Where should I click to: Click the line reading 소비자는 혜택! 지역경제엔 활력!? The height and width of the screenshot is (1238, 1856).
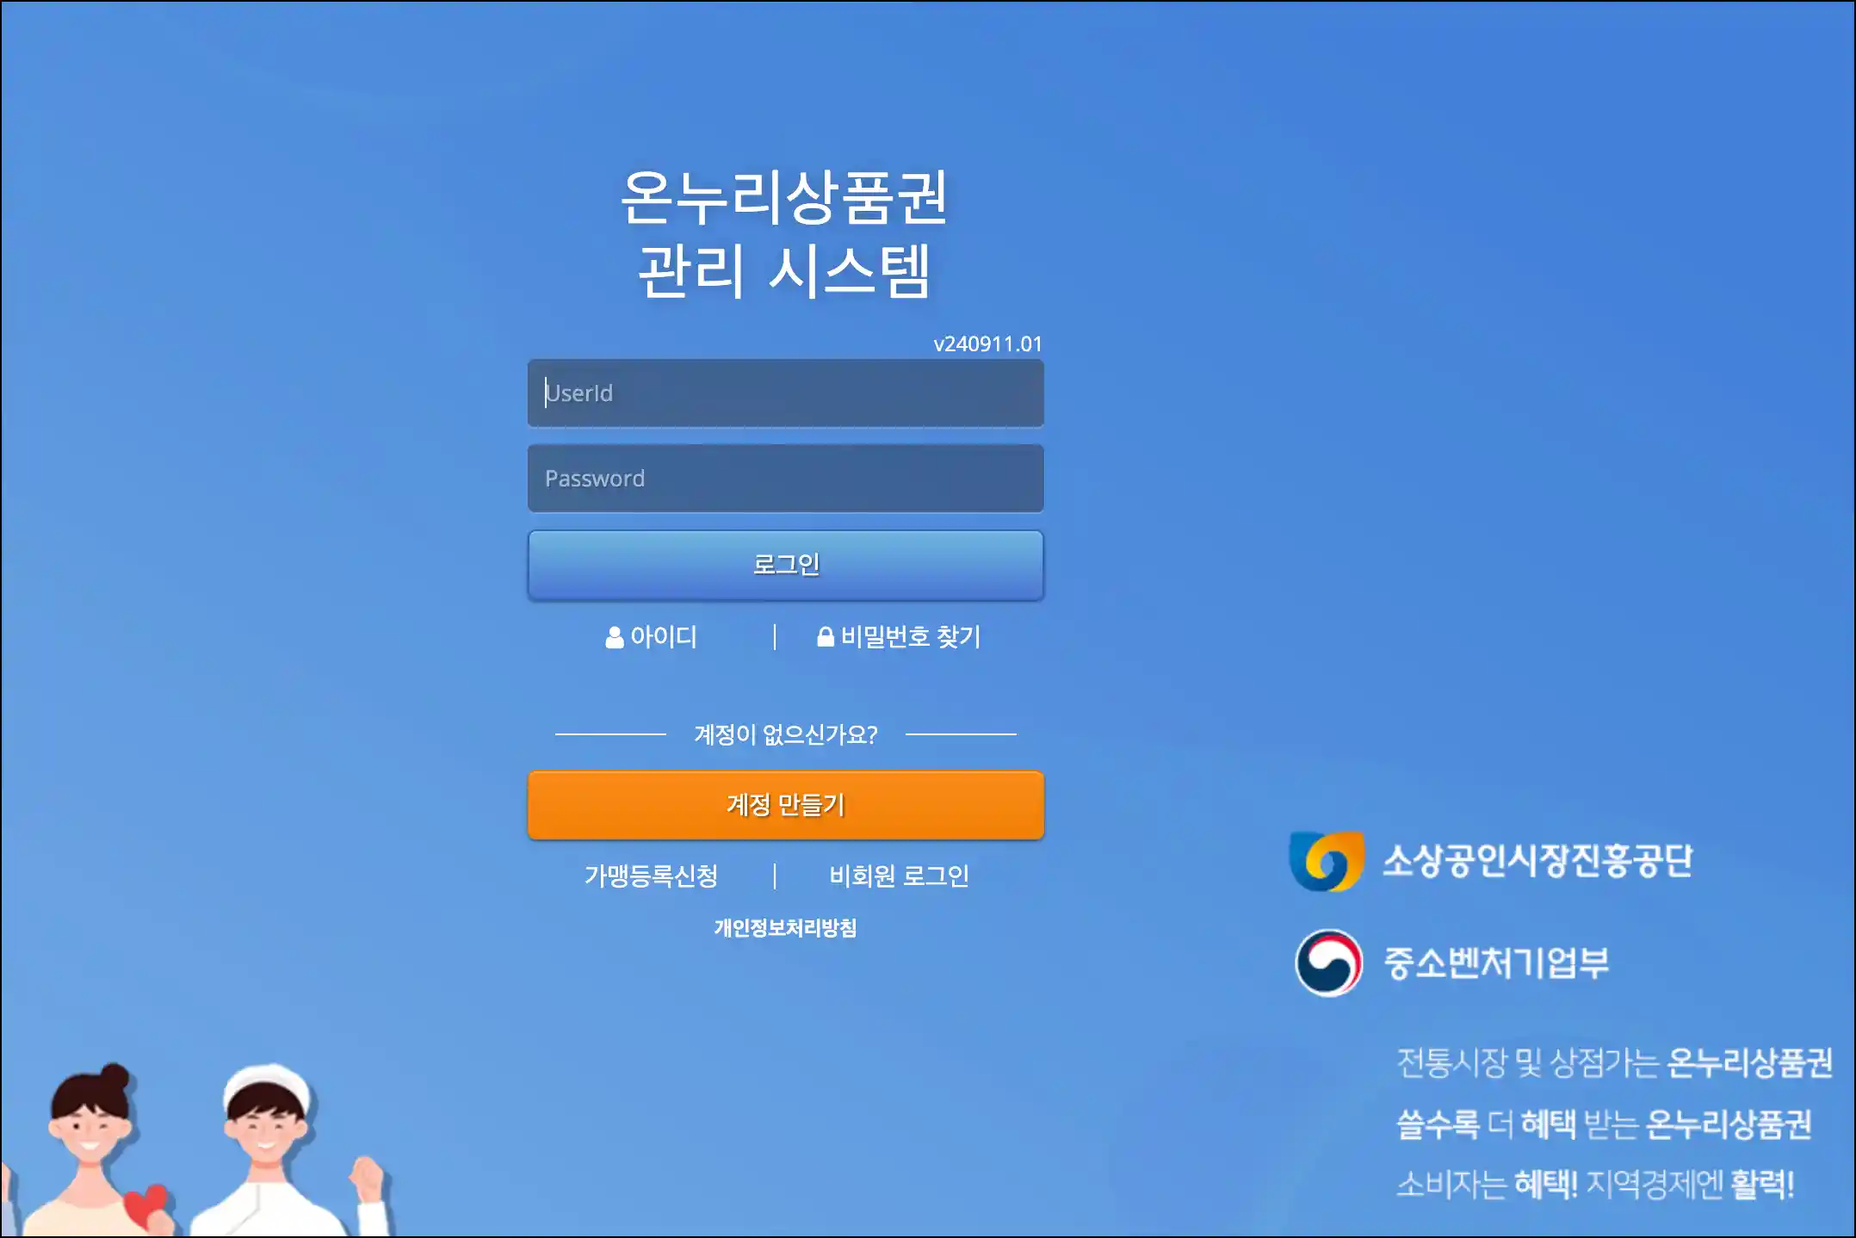[x=1595, y=1185]
